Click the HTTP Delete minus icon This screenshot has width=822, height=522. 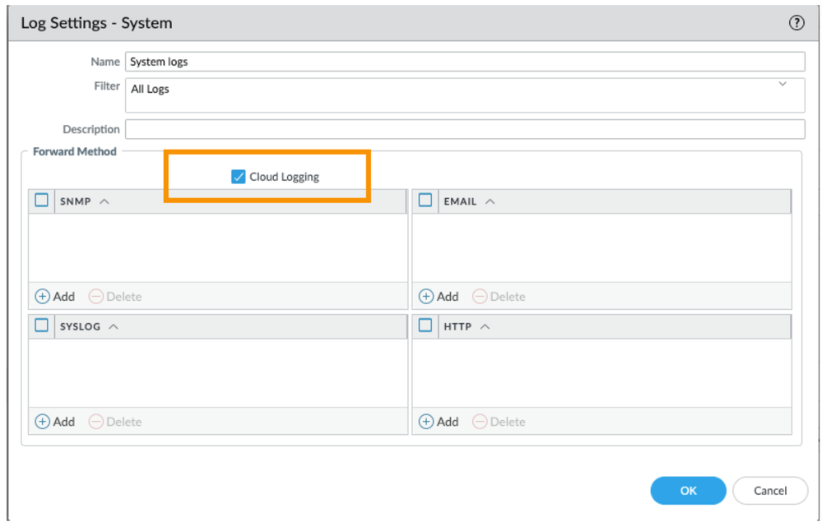(x=480, y=422)
